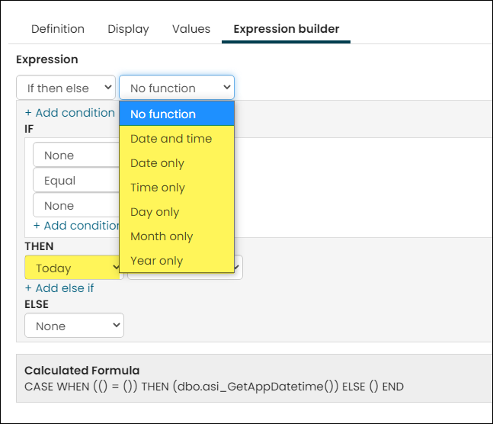Open the None dropdown below Equal
Screen dimensions: 493x424
tap(76, 205)
